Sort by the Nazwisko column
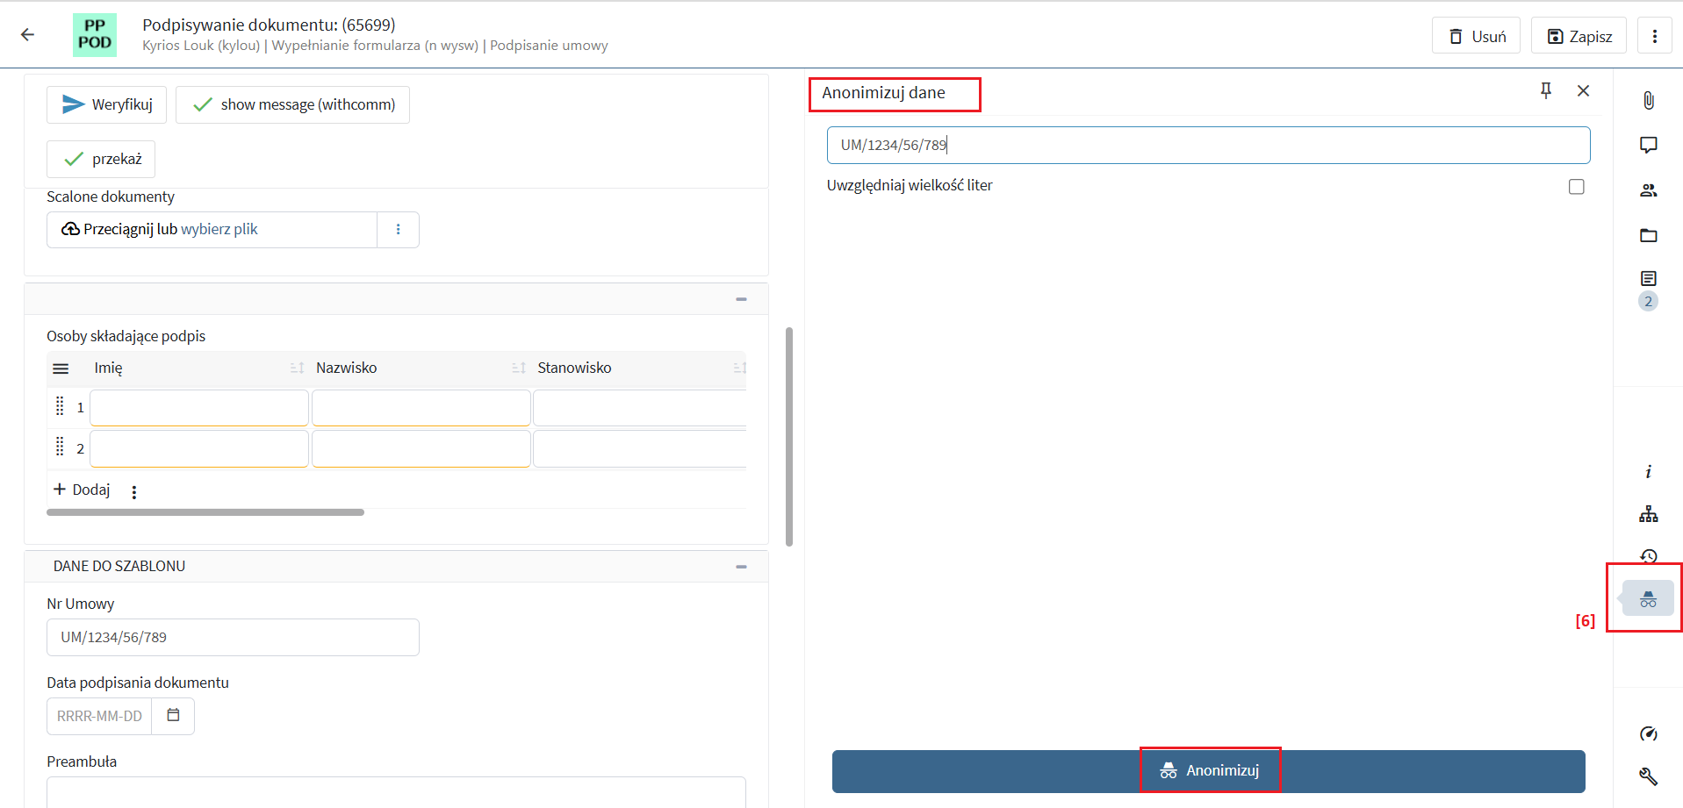 (x=519, y=368)
